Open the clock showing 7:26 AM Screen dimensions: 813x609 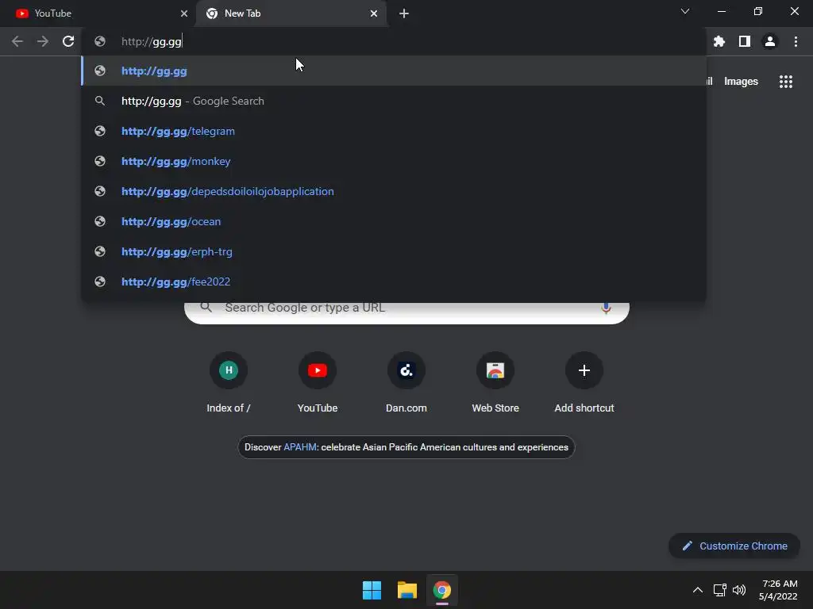pyautogui.click(x=778, y=590)
